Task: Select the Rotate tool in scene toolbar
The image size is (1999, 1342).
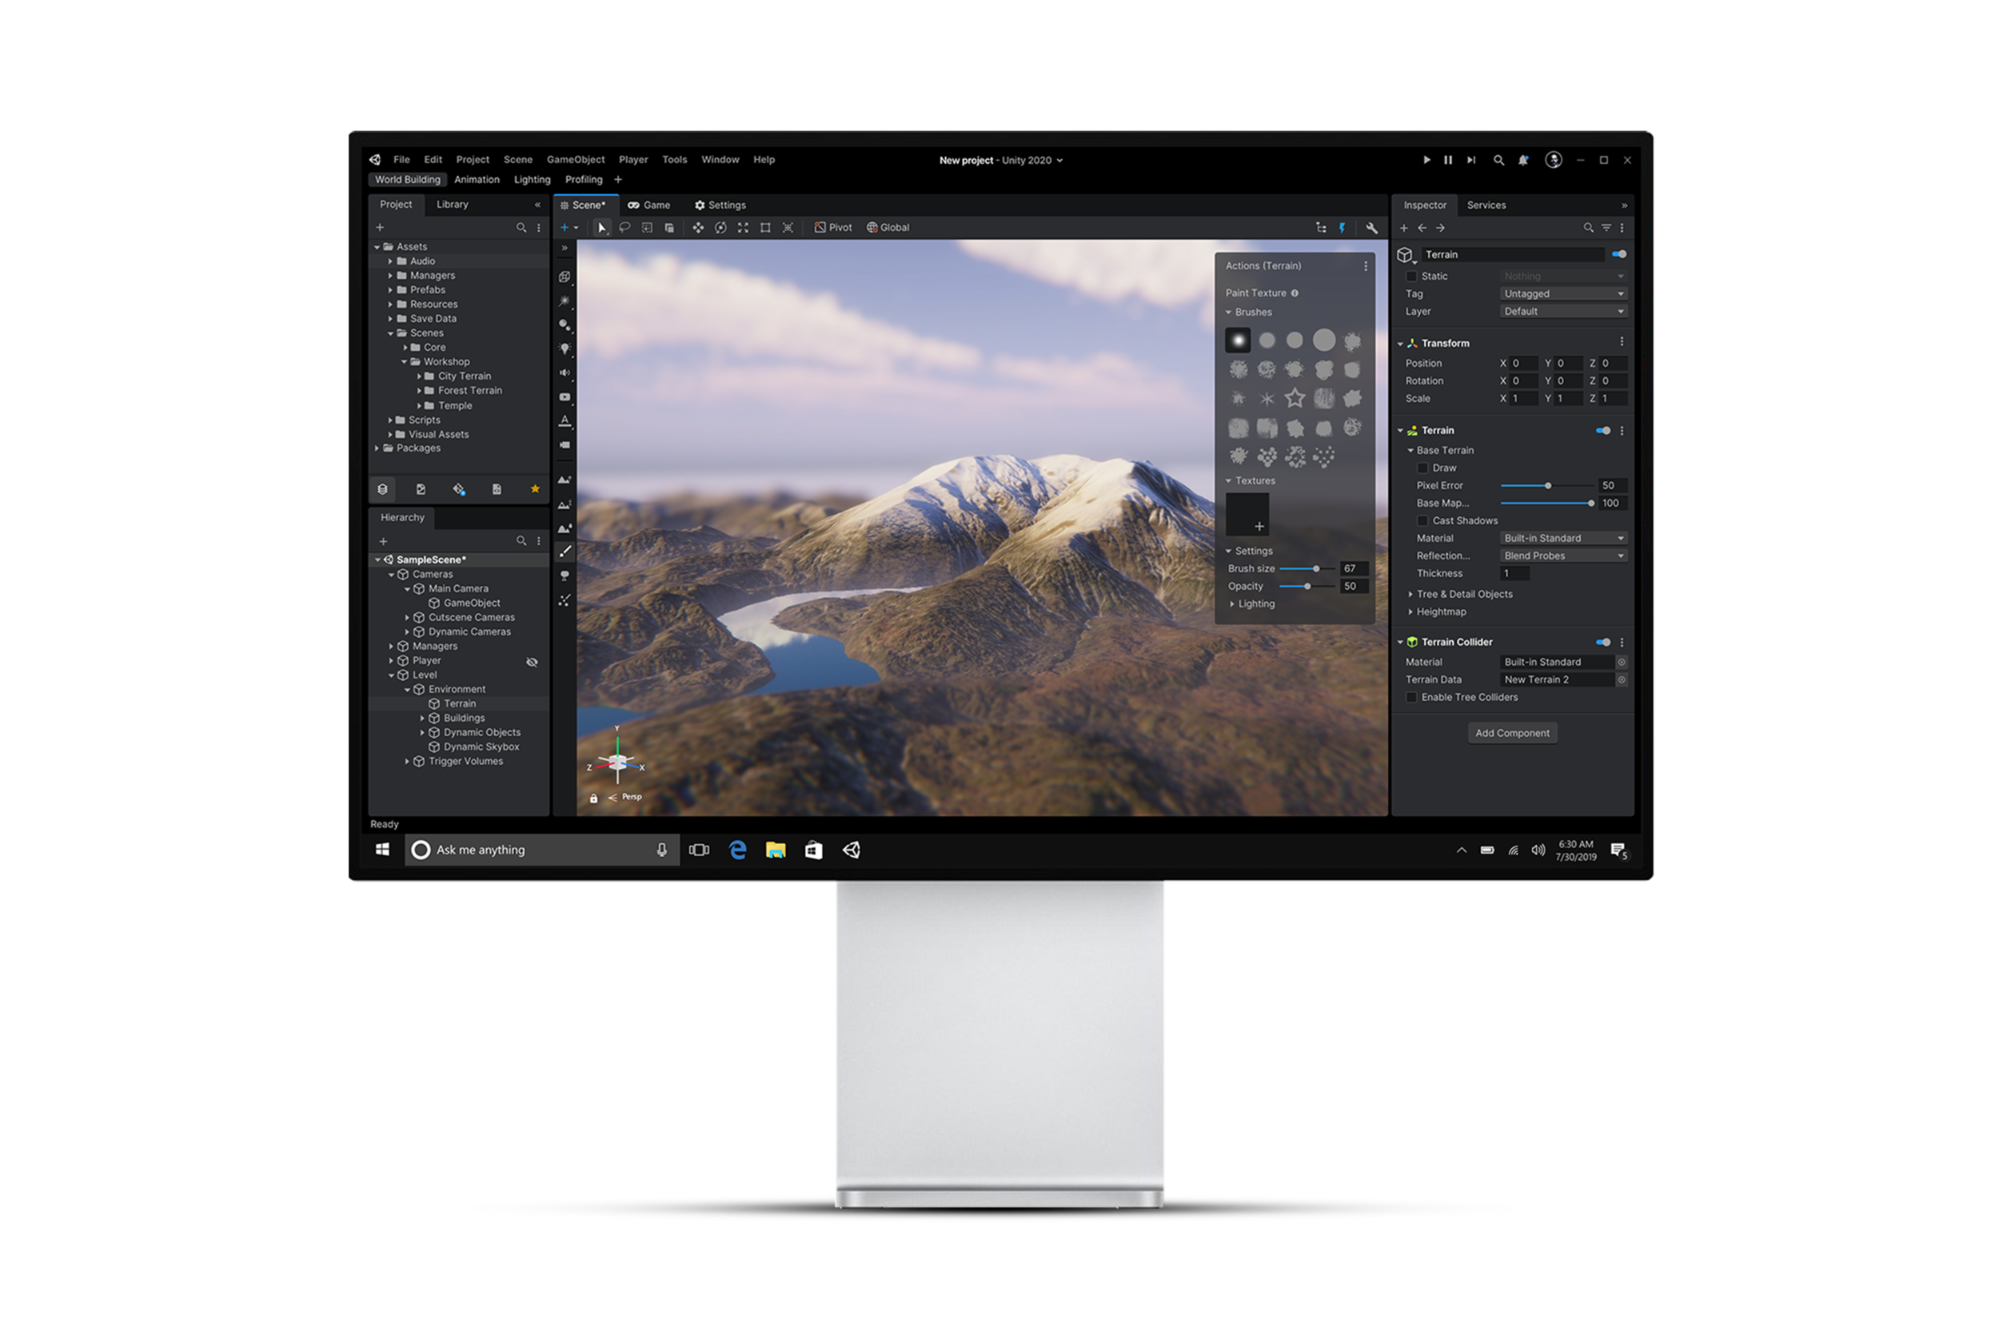Action: (x=720, y=228)
